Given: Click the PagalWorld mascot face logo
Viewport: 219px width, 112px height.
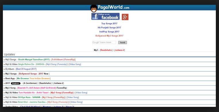Looking at the screenshot, I should (x=94, y=9).
